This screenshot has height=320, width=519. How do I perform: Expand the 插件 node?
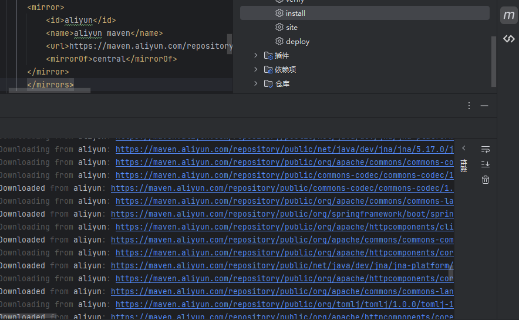[x=255, y=55]
